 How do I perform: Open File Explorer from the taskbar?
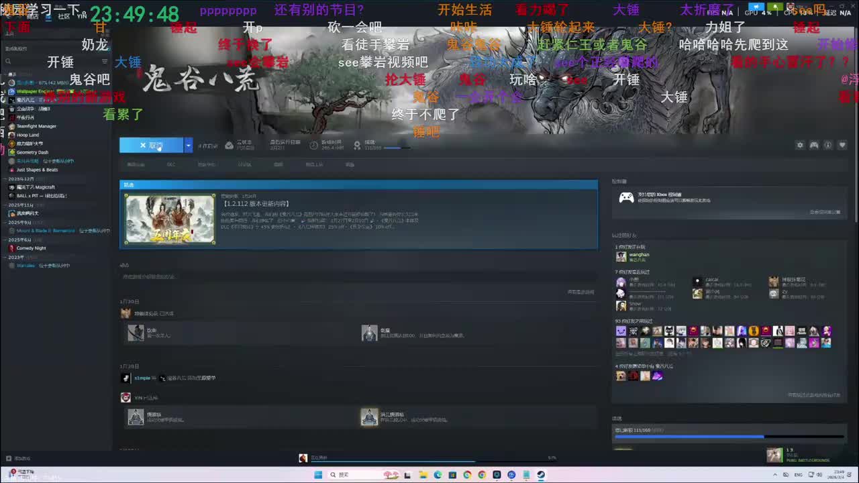[423, 475]
